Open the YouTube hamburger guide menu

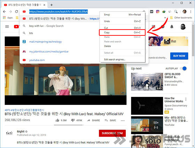point(7,26)
